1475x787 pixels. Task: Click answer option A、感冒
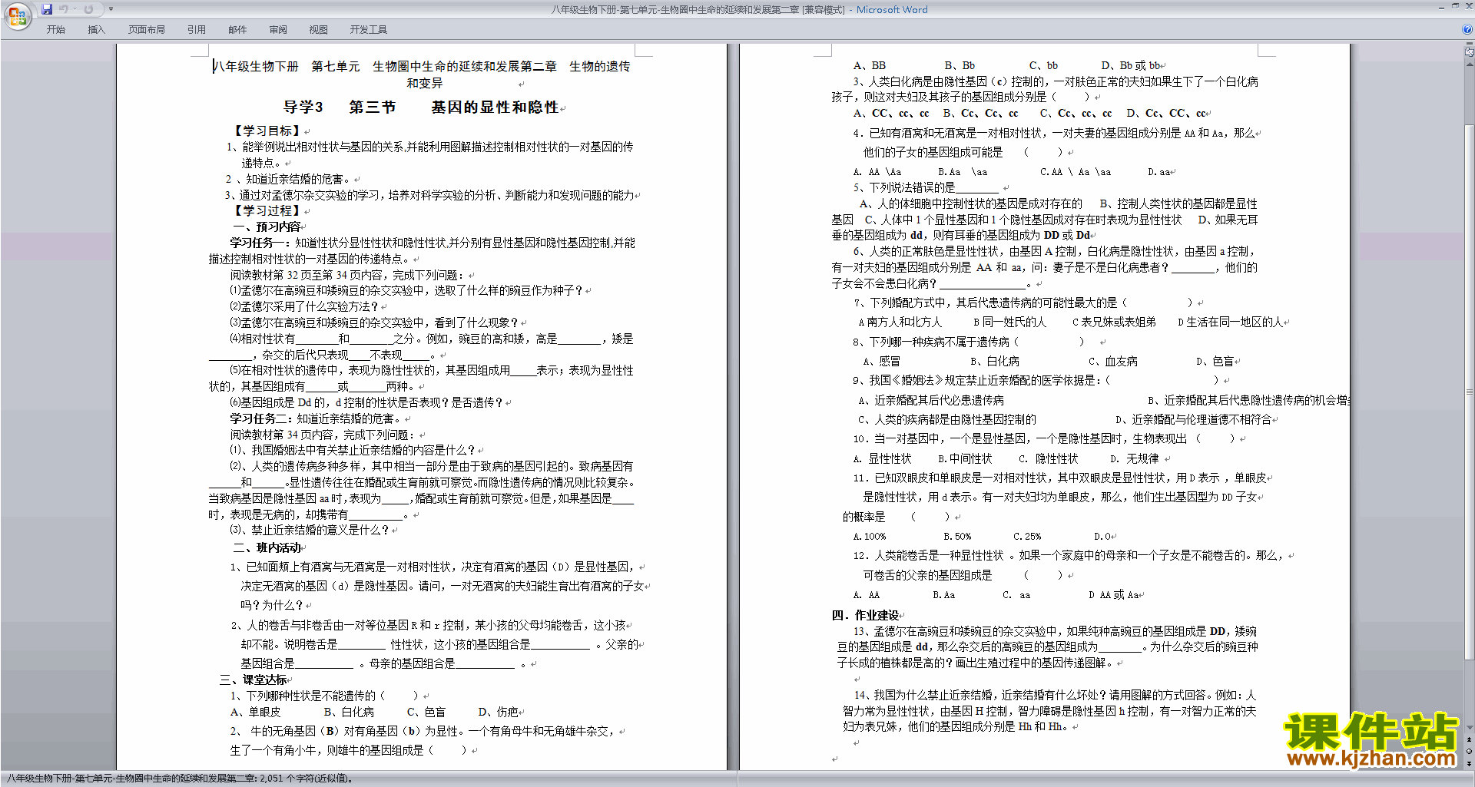882,361
